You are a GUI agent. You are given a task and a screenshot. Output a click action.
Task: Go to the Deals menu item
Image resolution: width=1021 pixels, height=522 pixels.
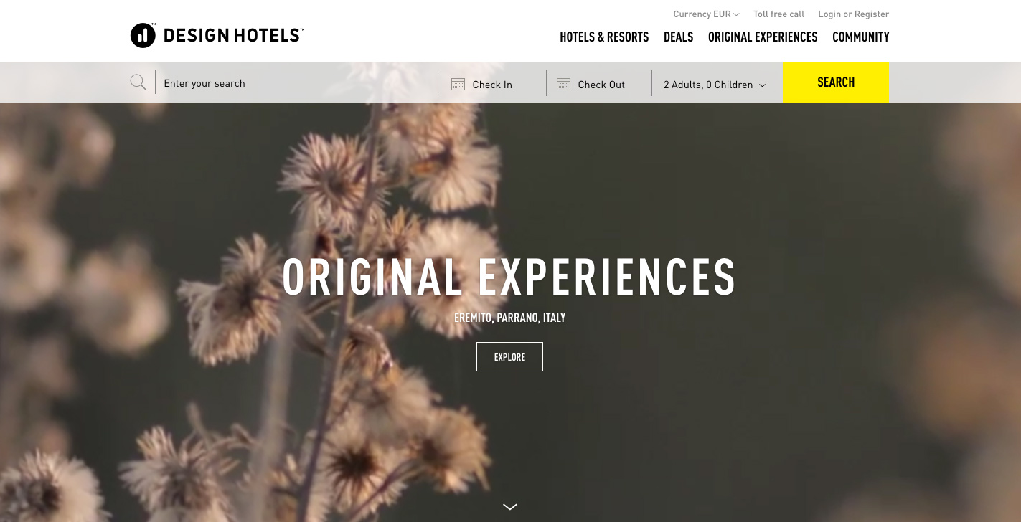pyautogui.click(x=678, y=37)
